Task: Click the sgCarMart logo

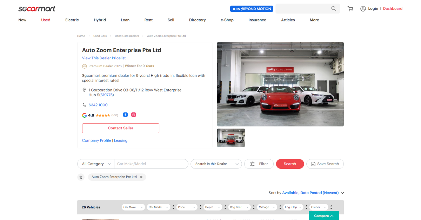Action: coord(37,9)
